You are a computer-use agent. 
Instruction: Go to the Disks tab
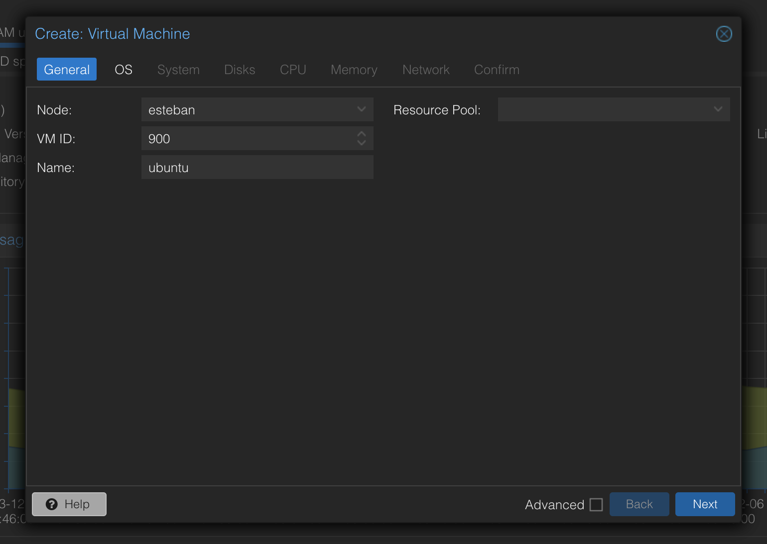click(240, 70)
